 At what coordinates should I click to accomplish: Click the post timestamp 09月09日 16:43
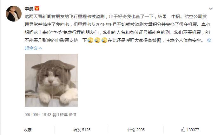pos(38,115)
